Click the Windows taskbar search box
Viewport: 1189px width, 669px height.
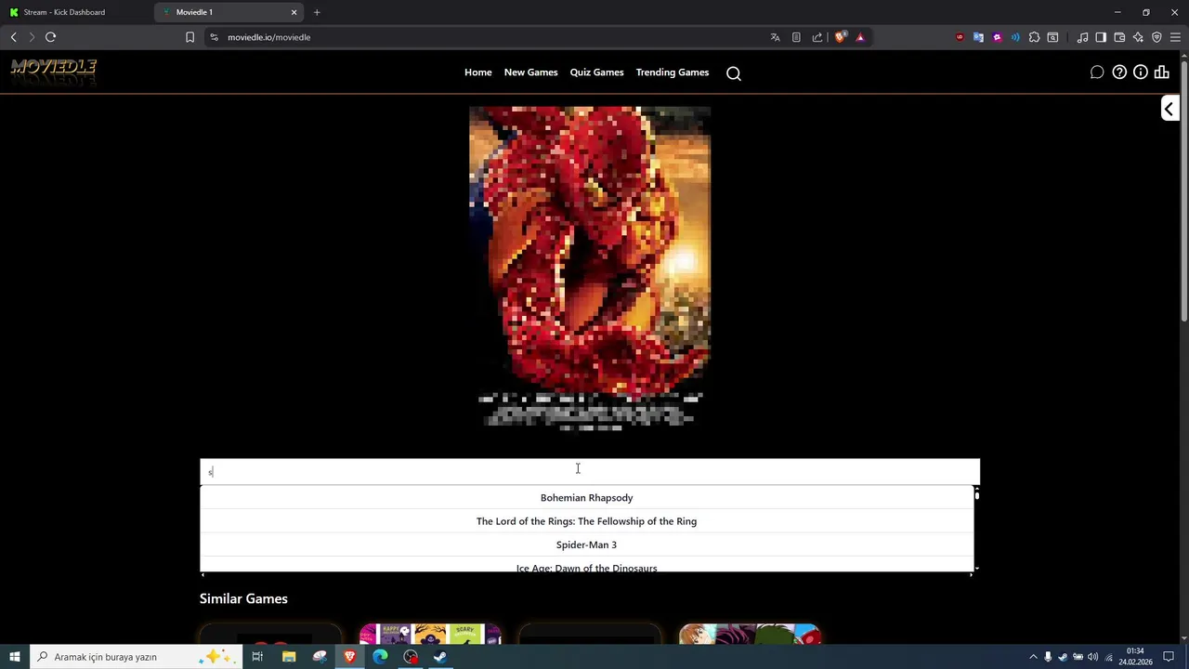[136, 657]
